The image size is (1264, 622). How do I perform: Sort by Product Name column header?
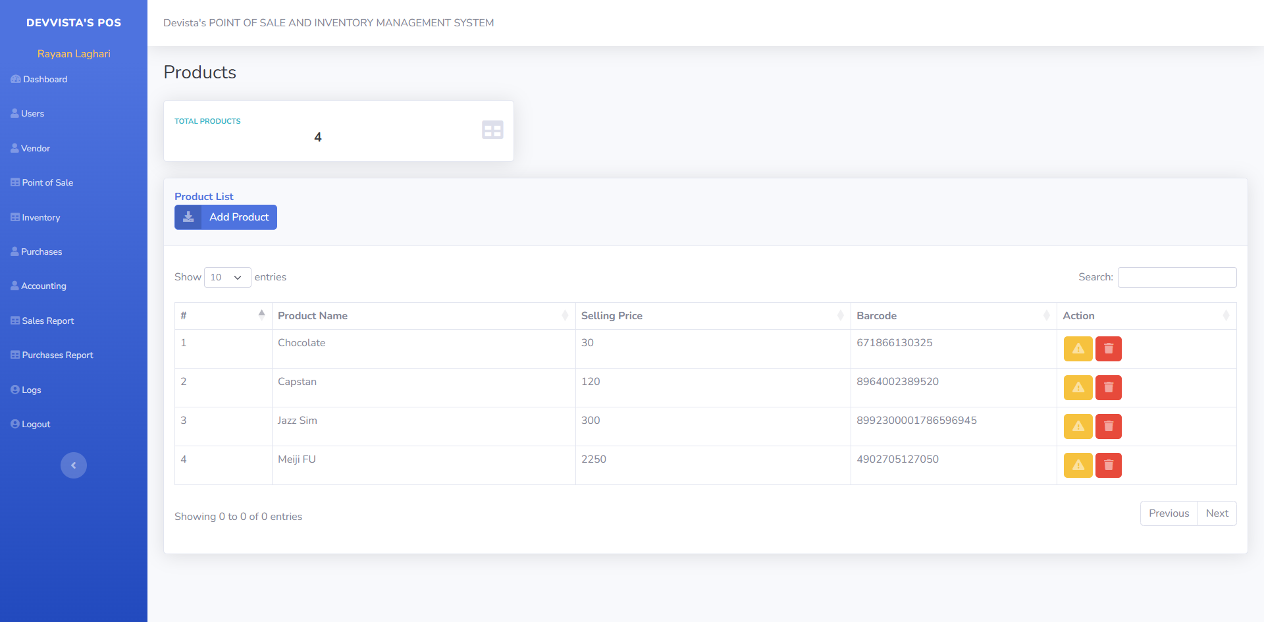pyautogui.click(x=423, y=316)
